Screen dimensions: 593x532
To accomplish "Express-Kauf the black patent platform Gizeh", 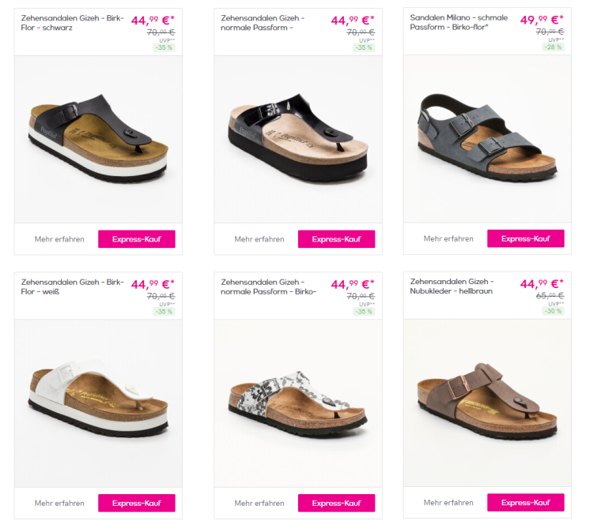I will click(336, 239).
